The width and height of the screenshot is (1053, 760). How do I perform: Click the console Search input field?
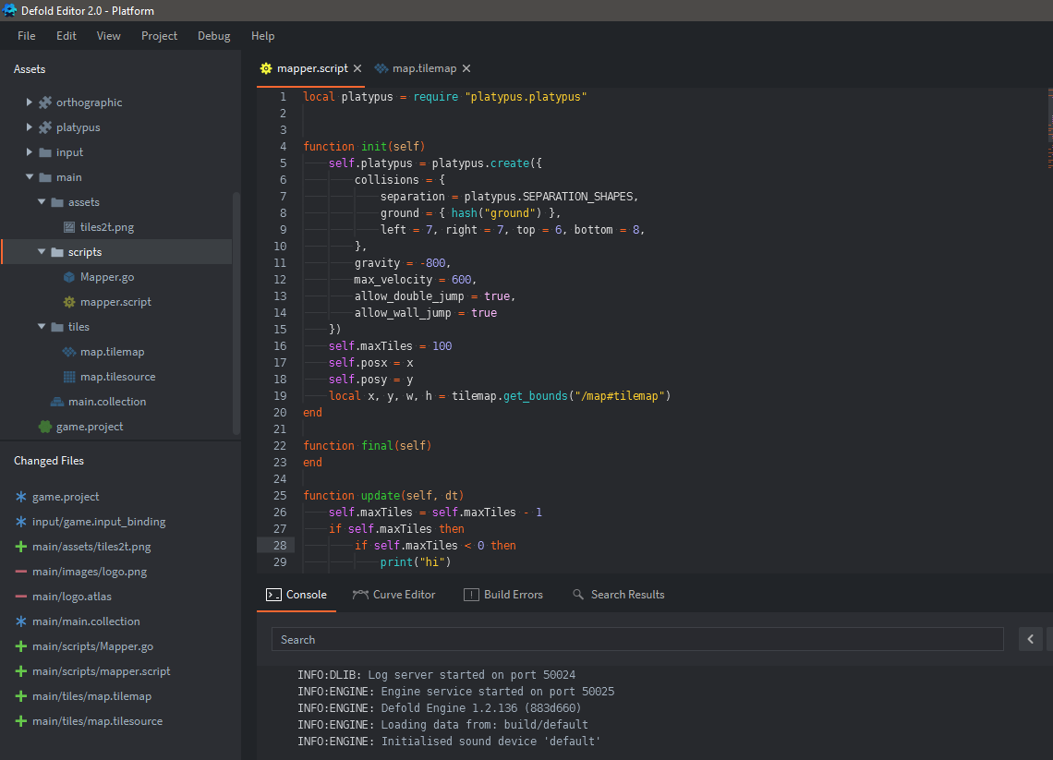point(637,639)
